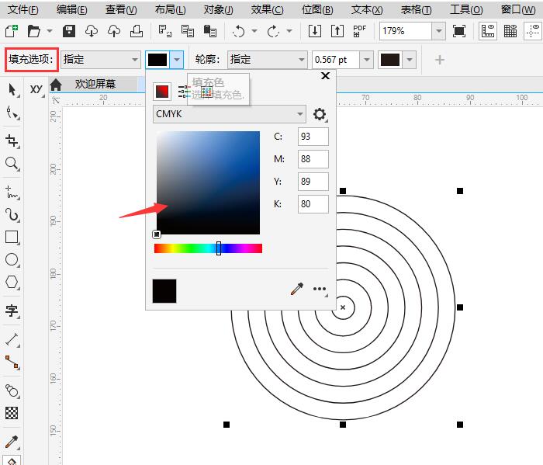Select the Pick tool
The height and width of the screenshot is (465, 543).
[12, 90]
